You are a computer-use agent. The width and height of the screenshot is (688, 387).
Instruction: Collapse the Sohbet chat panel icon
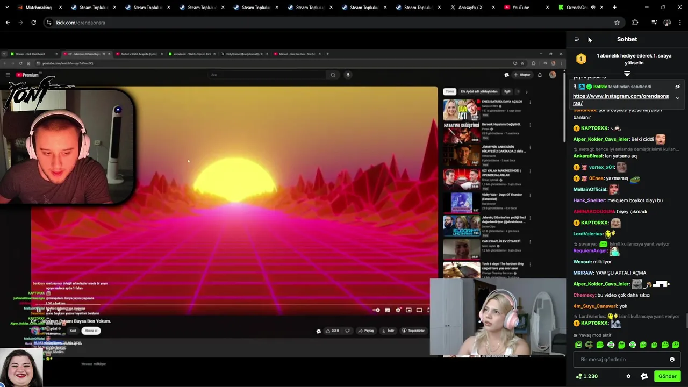577,39
